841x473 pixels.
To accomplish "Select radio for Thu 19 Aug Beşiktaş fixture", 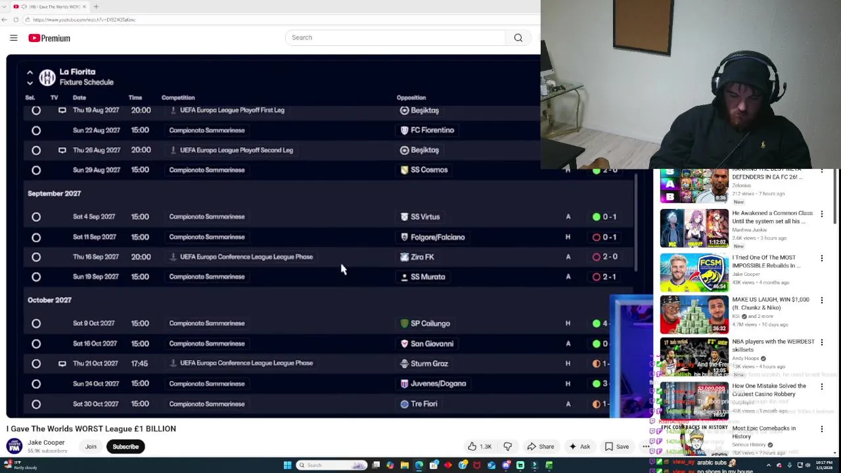I will point(36,110).
